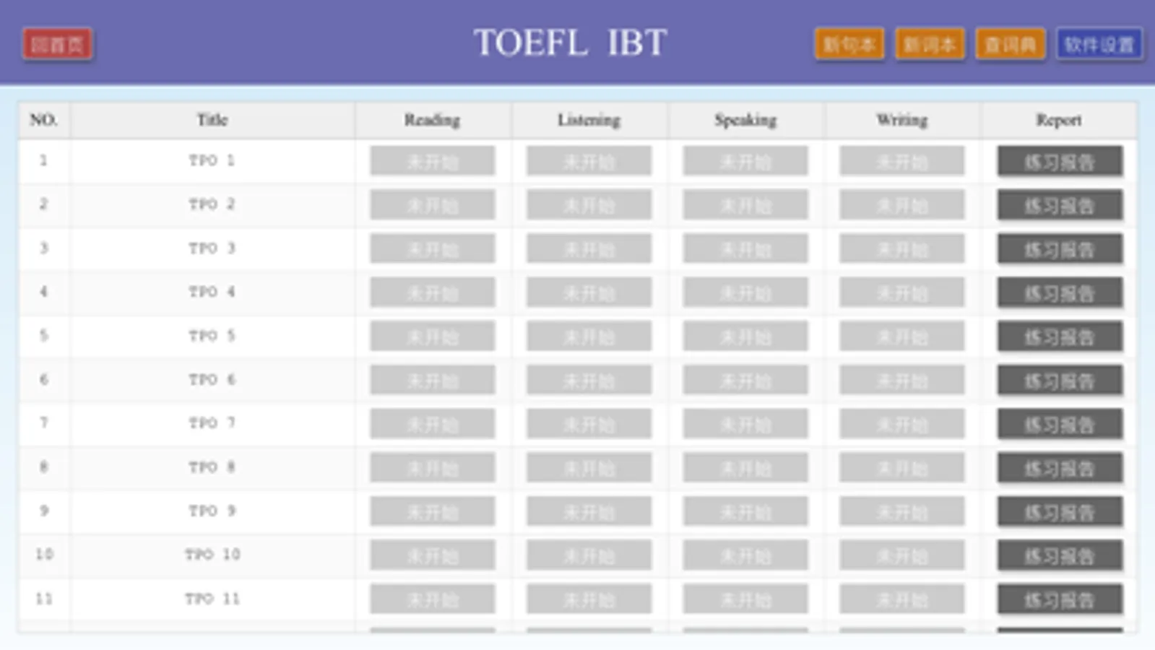Start TPO 6 Reading section
This screenshot has width=1155, height=650.
click(433, 381)
